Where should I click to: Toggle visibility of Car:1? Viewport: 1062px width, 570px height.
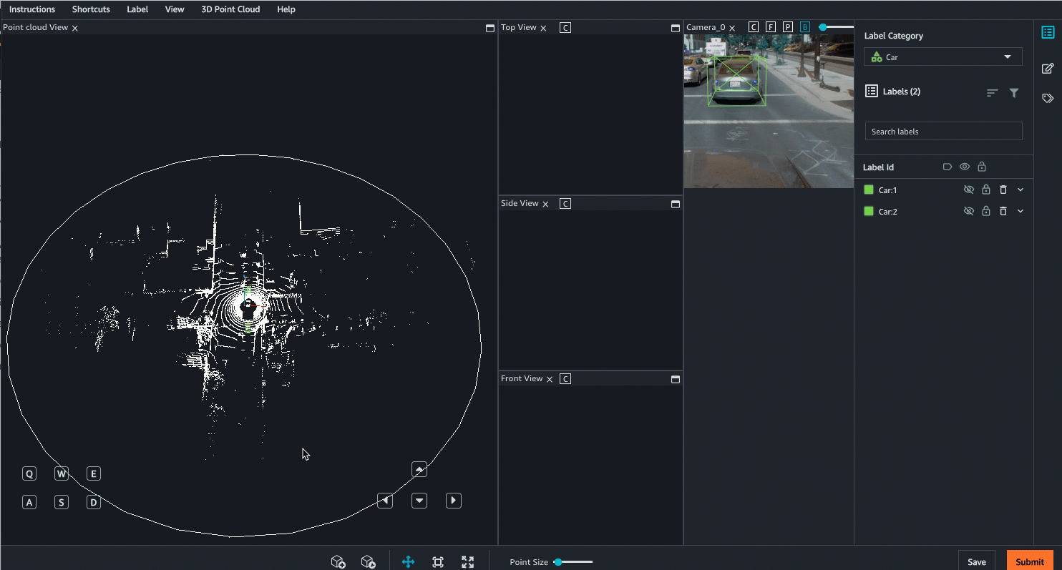(969, 190)
